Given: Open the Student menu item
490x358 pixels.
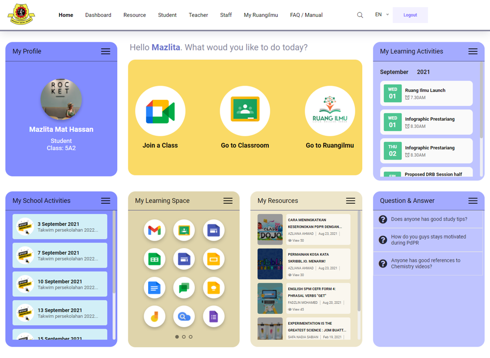Looking at the screenshot, I should click(167, 15).
